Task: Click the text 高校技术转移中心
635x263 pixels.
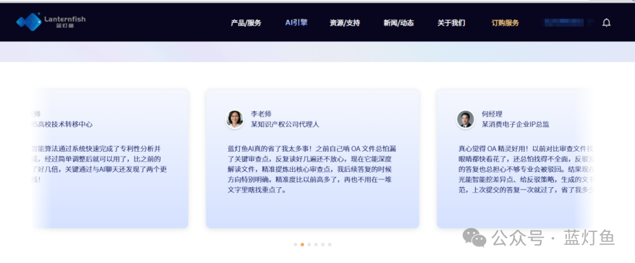Action: pos(65,124)
